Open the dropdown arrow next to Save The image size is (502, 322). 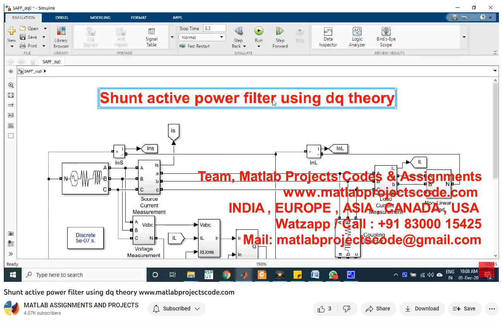click(x=44, y=37)
